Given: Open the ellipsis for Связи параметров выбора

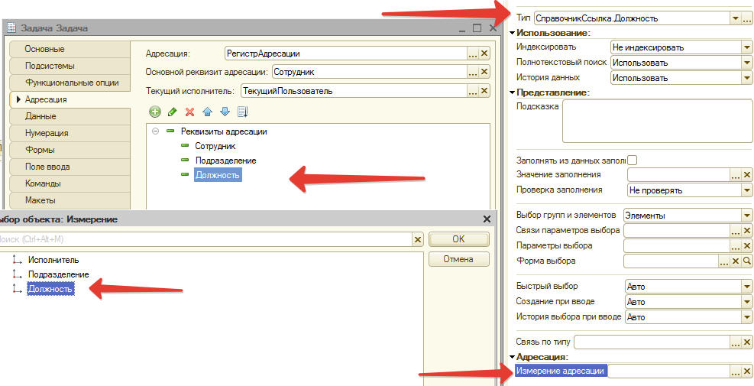Looking at the screenshot, I should pyautogui.click(x=735, y=231).
